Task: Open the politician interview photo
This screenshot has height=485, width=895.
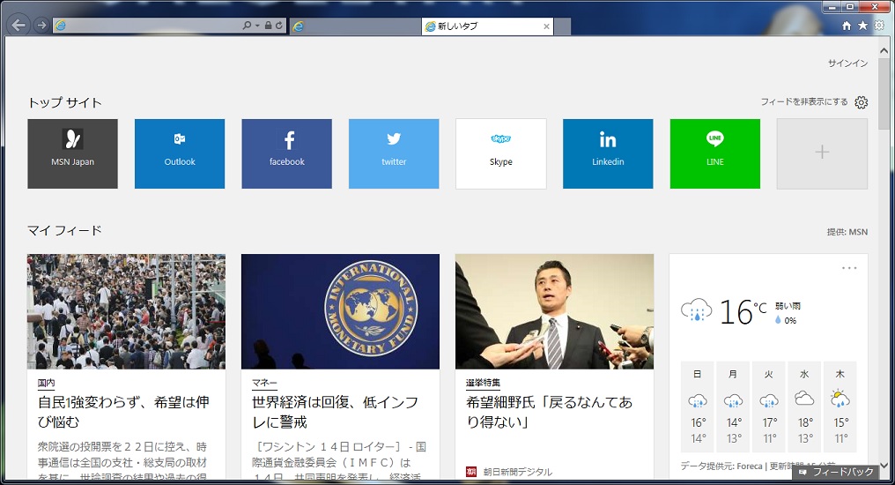Action: point(554,311)
